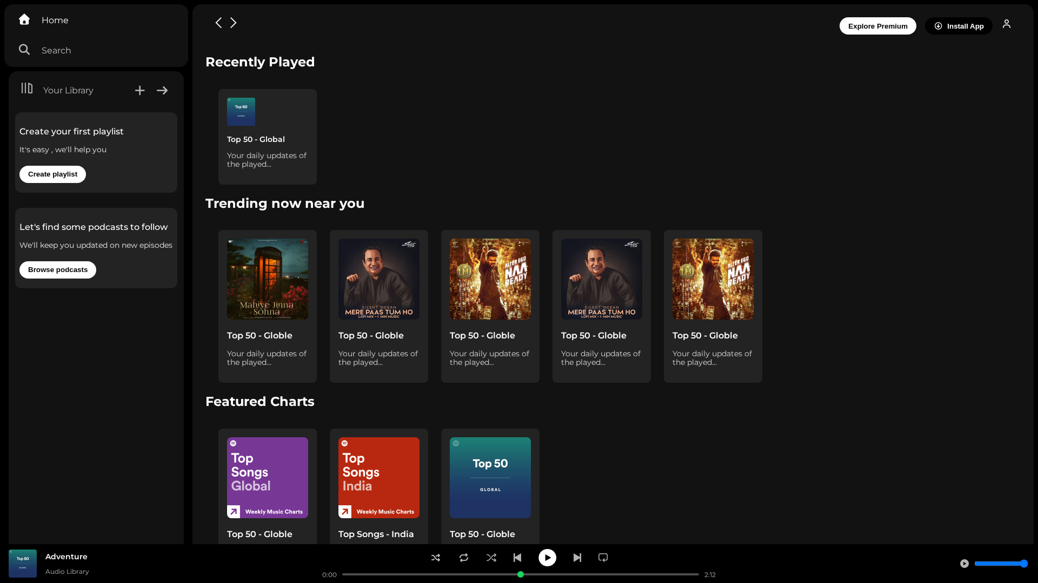Click the Create playlist button
Image resolution: width=1038 pixels, height=583 pixels.
tap(52, 174)
